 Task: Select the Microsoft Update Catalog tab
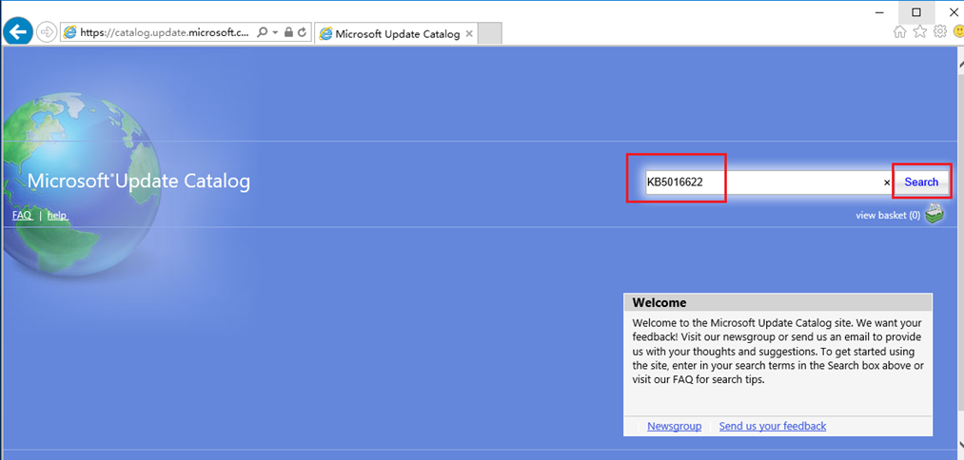(397, 34)
